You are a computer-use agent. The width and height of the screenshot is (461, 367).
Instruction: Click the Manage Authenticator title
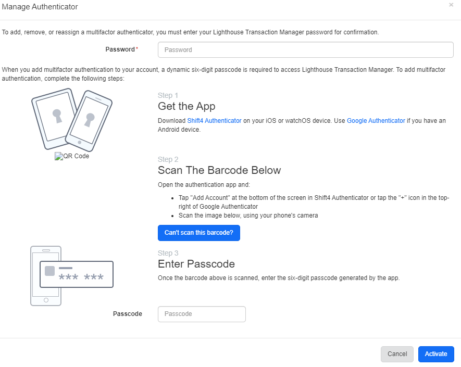click(40, 7)
